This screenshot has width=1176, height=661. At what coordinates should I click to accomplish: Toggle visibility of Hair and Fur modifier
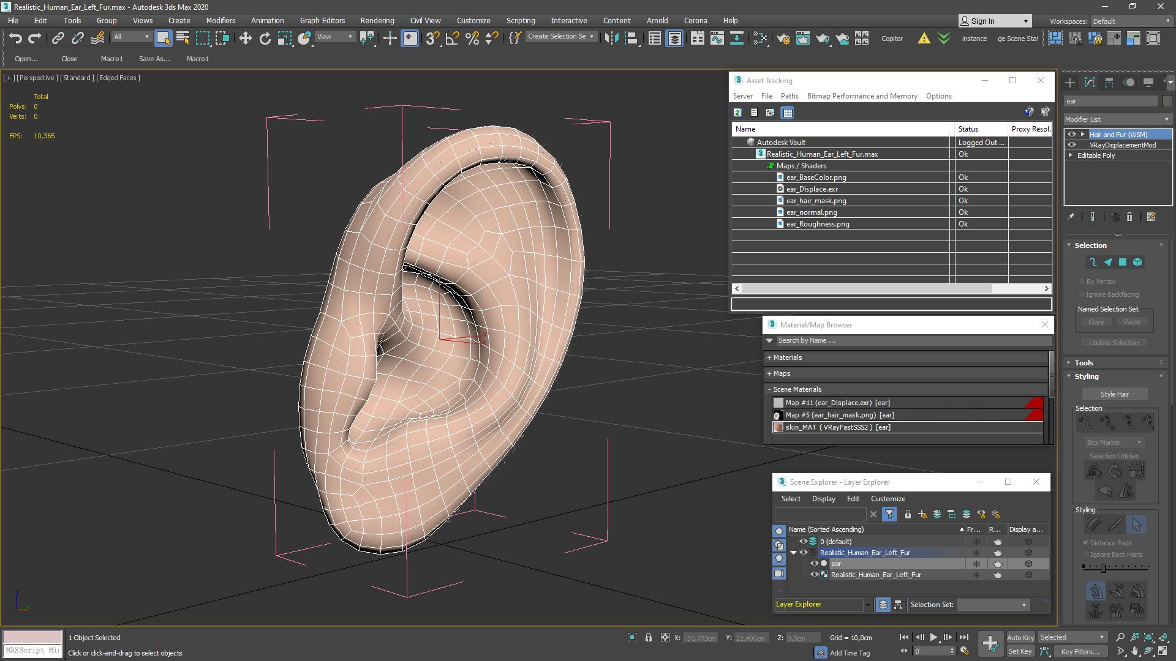click(x=1071, y=134)
